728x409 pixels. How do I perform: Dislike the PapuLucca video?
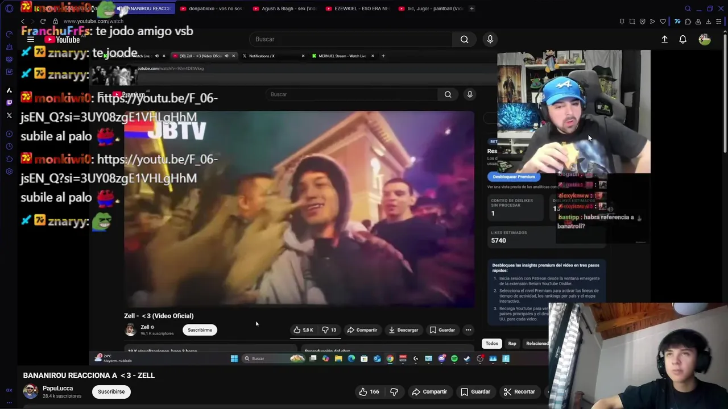pos(394,391)
